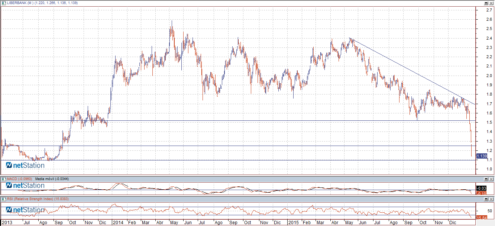The image size is (495, 226).
Task: Close the RSI indicator panel
Action: [x=491, y=199]
